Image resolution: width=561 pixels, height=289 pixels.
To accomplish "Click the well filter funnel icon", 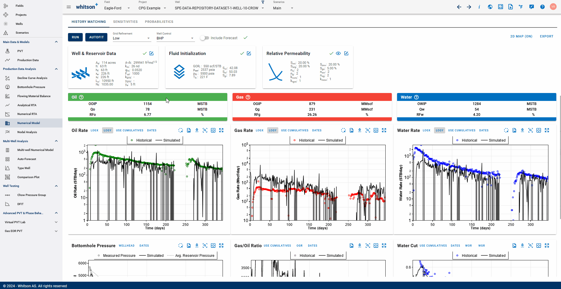I will click(x=263, y=2).
